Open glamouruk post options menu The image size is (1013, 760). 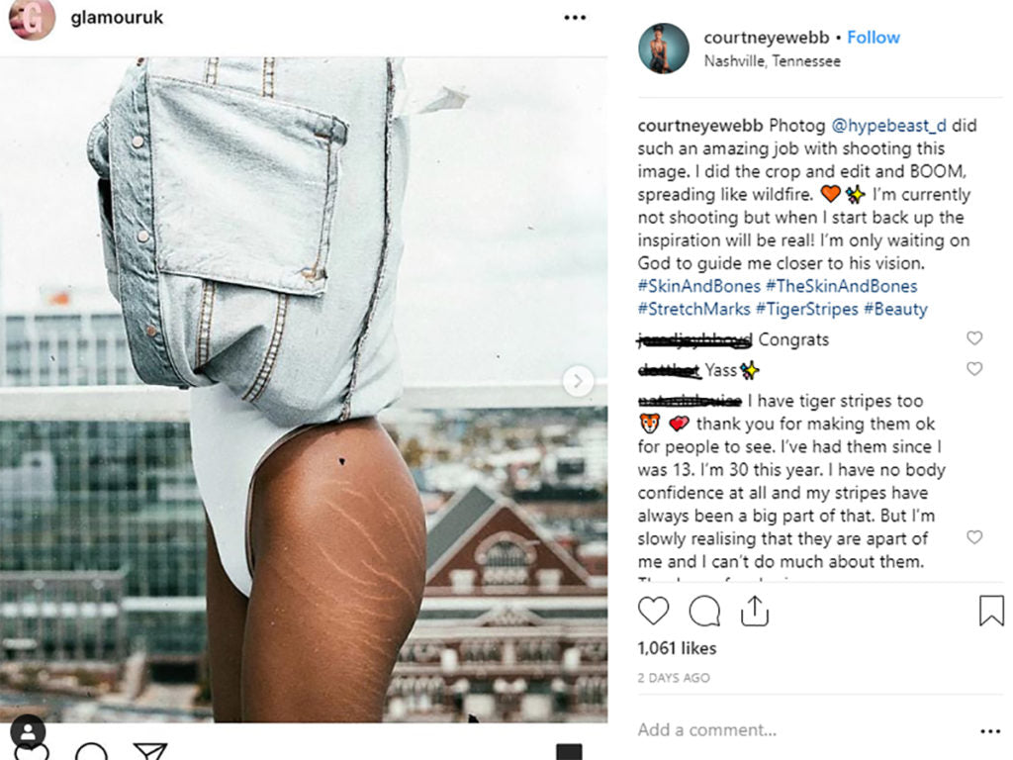(x=575, y=18)
